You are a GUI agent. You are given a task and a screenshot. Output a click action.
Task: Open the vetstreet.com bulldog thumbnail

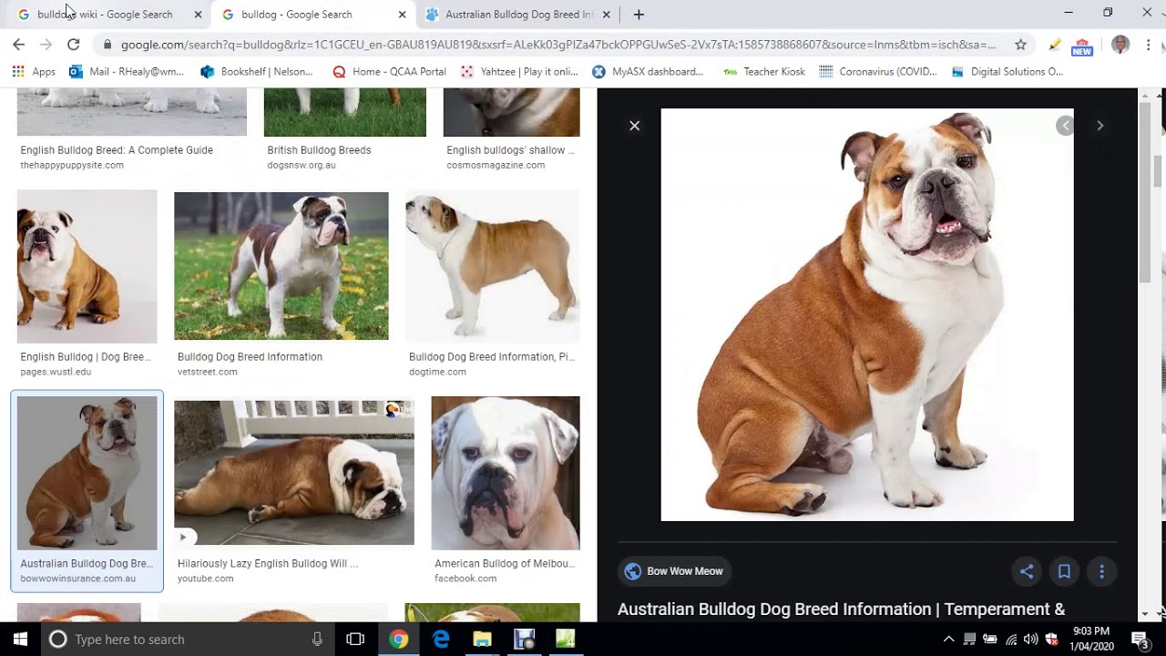(281, 266)
